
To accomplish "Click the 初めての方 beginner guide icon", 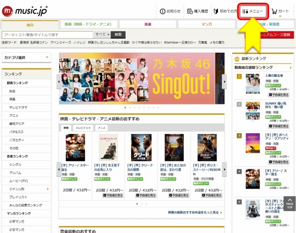I will click(x=224, y=12).
